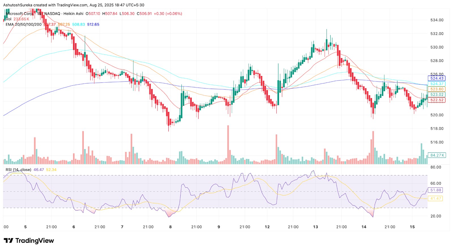Click the cyan 524.37 price tag

tap(437, 84)
